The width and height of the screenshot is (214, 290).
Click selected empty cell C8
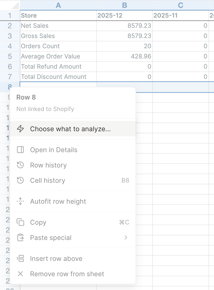181,87
